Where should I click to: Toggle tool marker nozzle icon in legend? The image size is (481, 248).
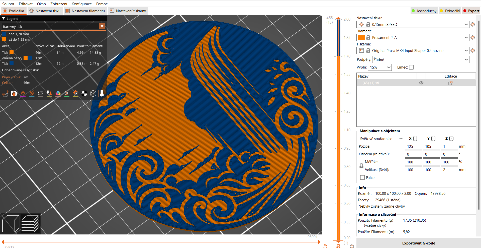coord(102,94)
